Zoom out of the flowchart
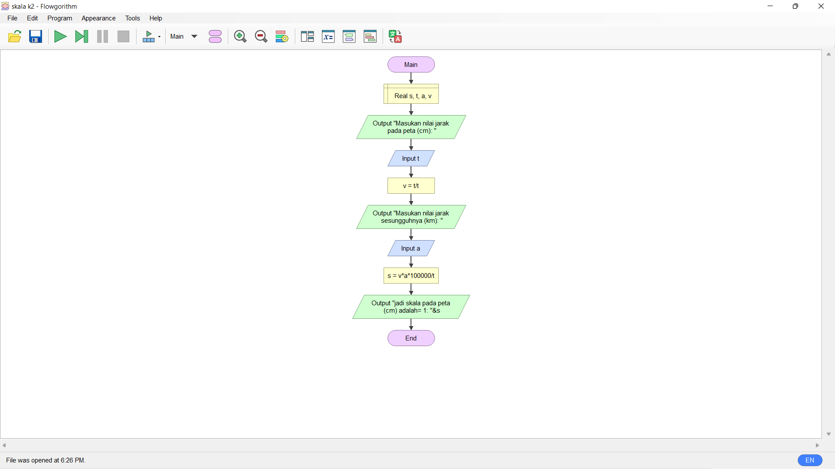 point(261,36)
